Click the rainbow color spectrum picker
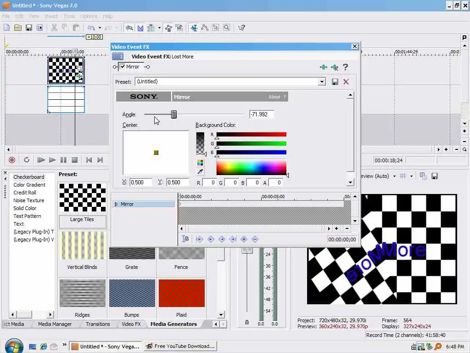This screenshot has height=353, width=470. coord(251,167)
